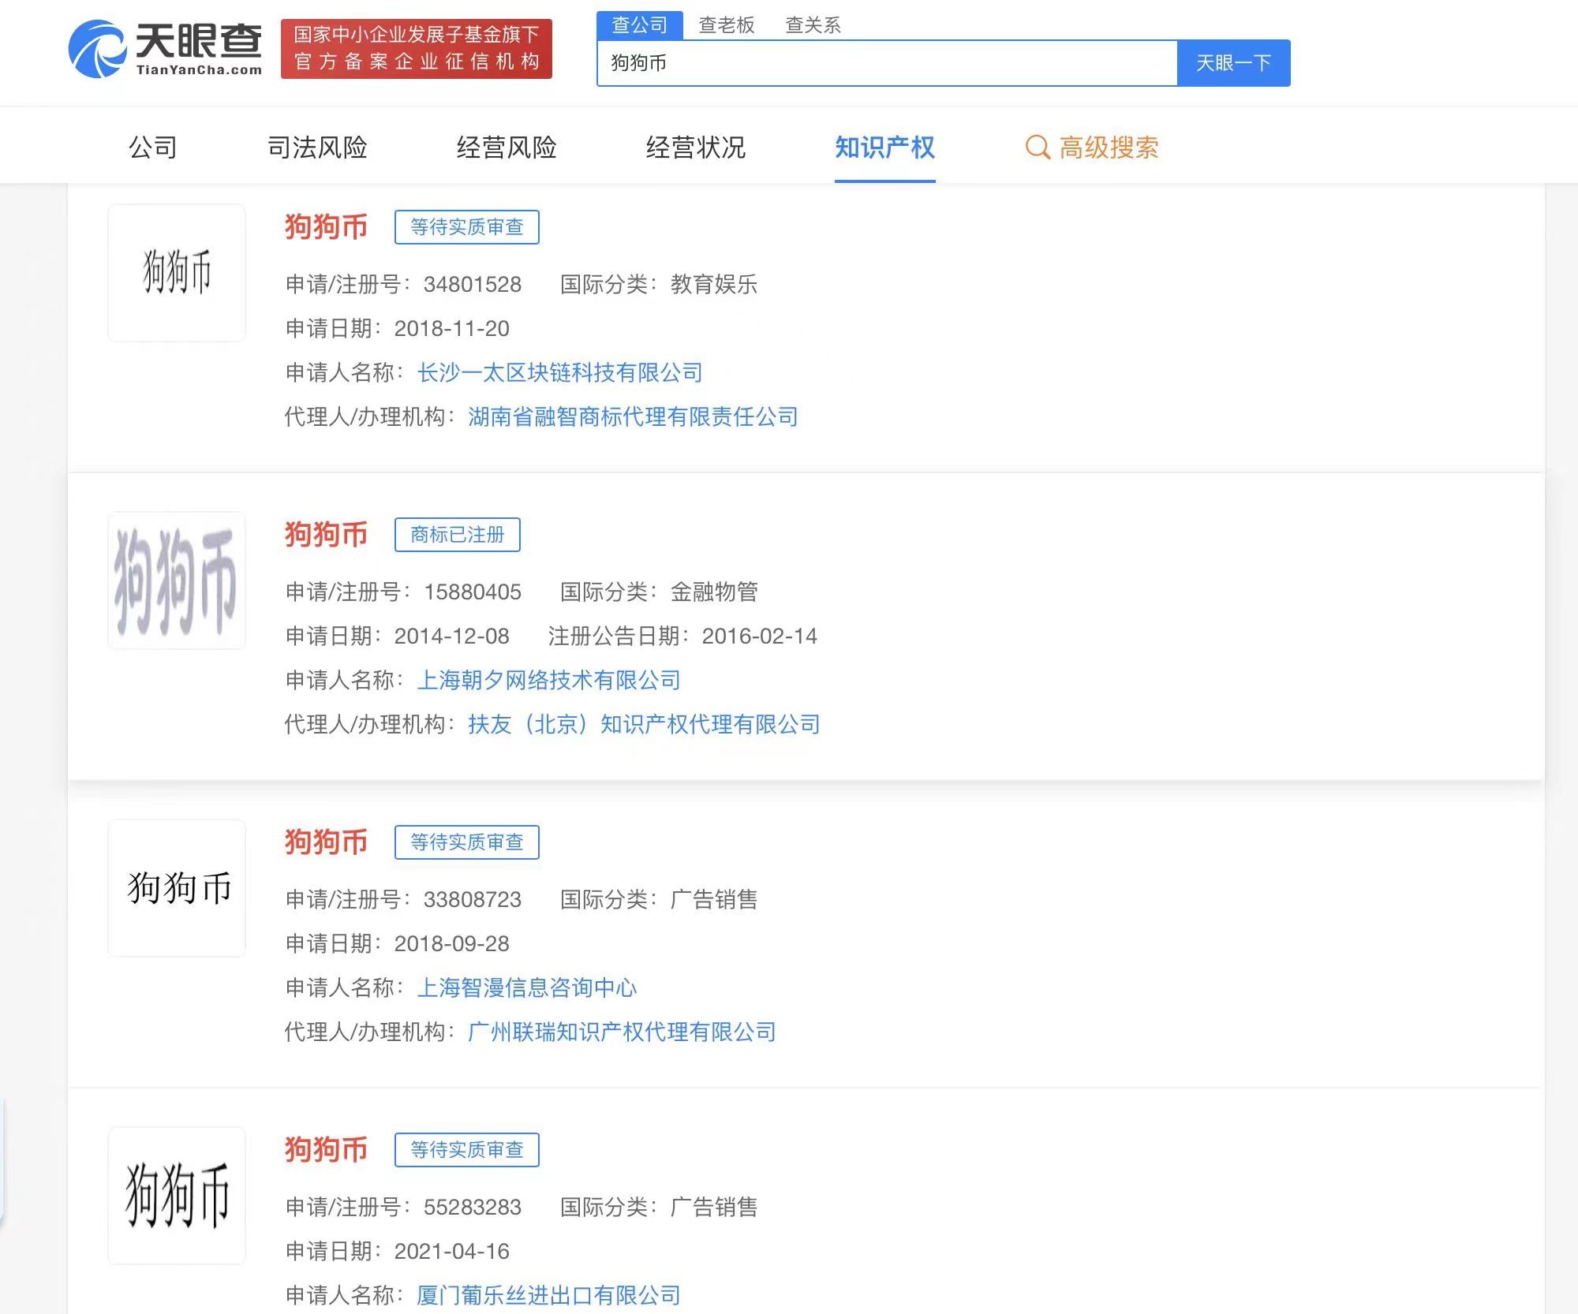This screenshot has width=1578, height=1314.
Task: Open applicant 上海朝夕网络技术有限公司 link
Action: tap(548, 680)
